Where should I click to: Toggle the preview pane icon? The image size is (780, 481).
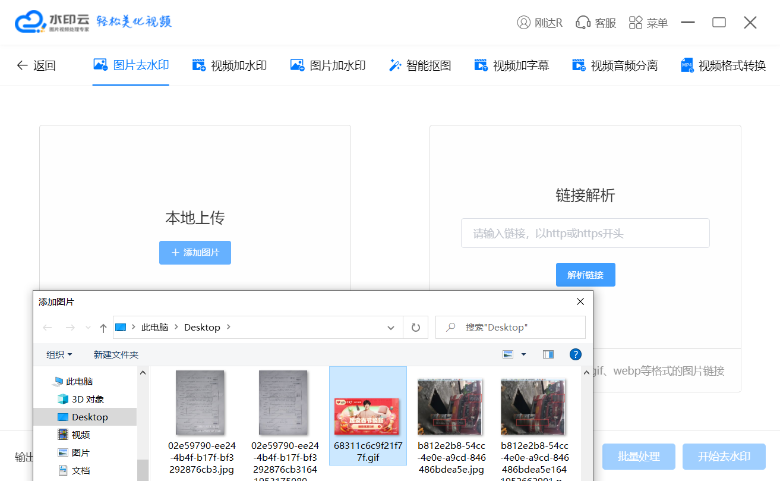(548, 354)
